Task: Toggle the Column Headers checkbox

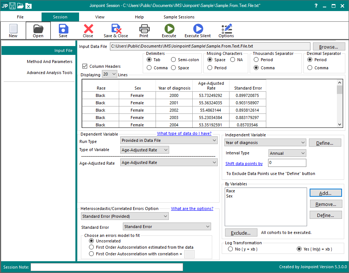Action: pos(85,66)
